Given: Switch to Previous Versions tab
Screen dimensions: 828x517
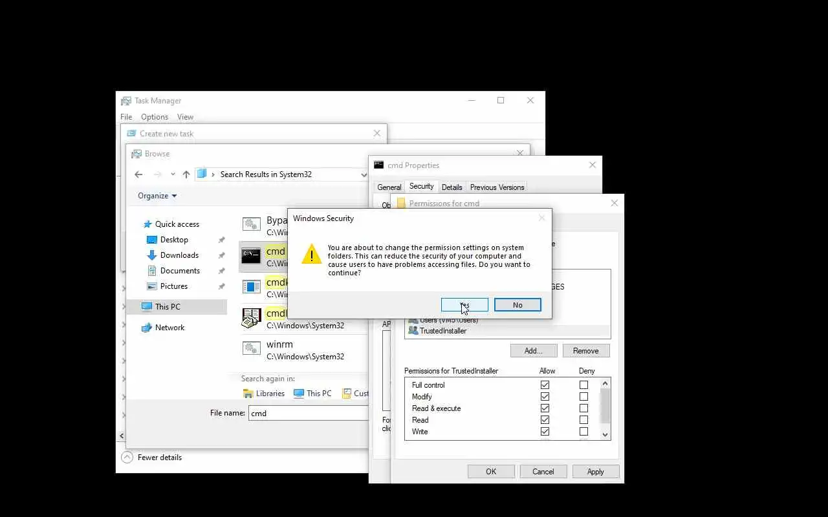Looking at the screenshot, I should (x=497, y=187).
